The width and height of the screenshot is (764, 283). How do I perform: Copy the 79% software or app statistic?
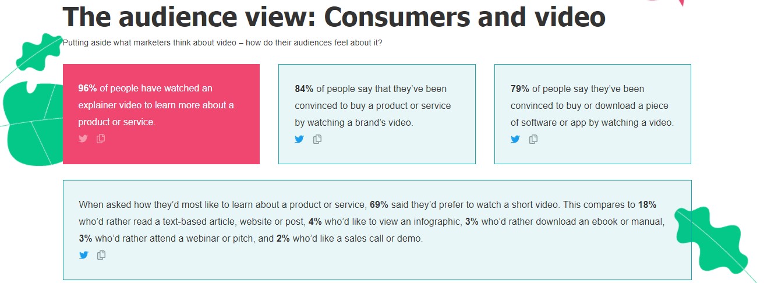(x=533, y=139)
